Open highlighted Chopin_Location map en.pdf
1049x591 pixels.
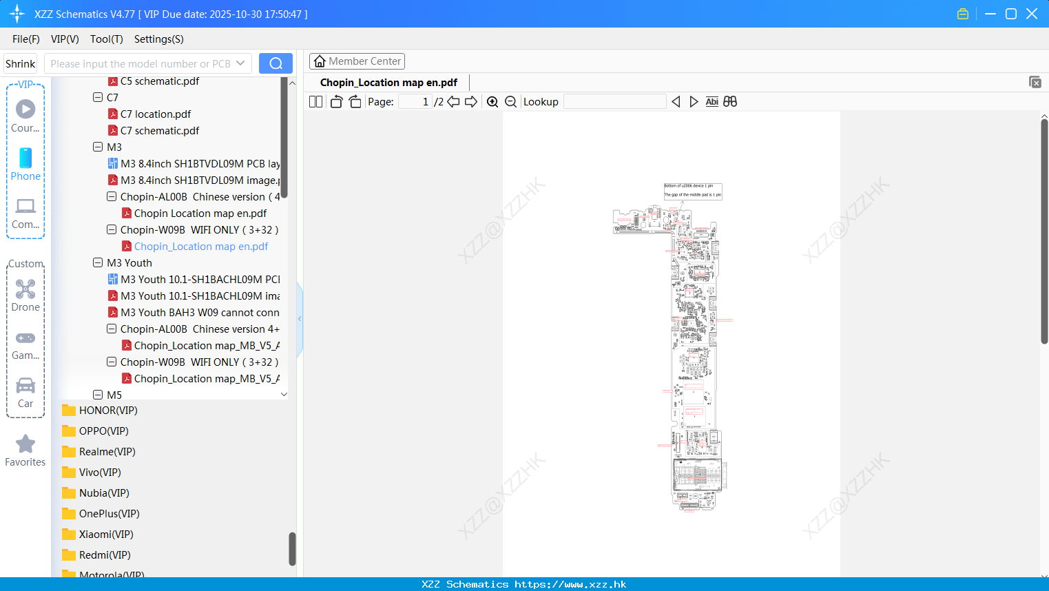coord(201,246)
